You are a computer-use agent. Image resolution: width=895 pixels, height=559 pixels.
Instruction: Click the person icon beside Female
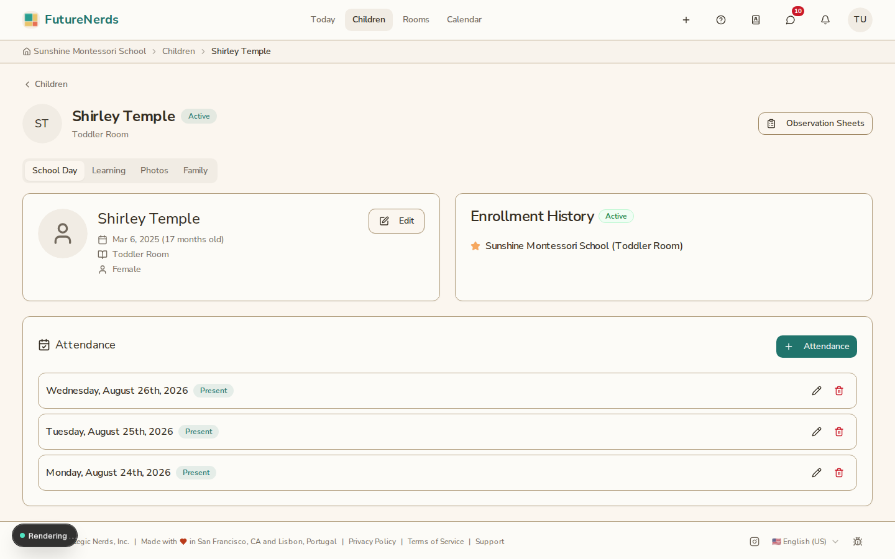103,270
